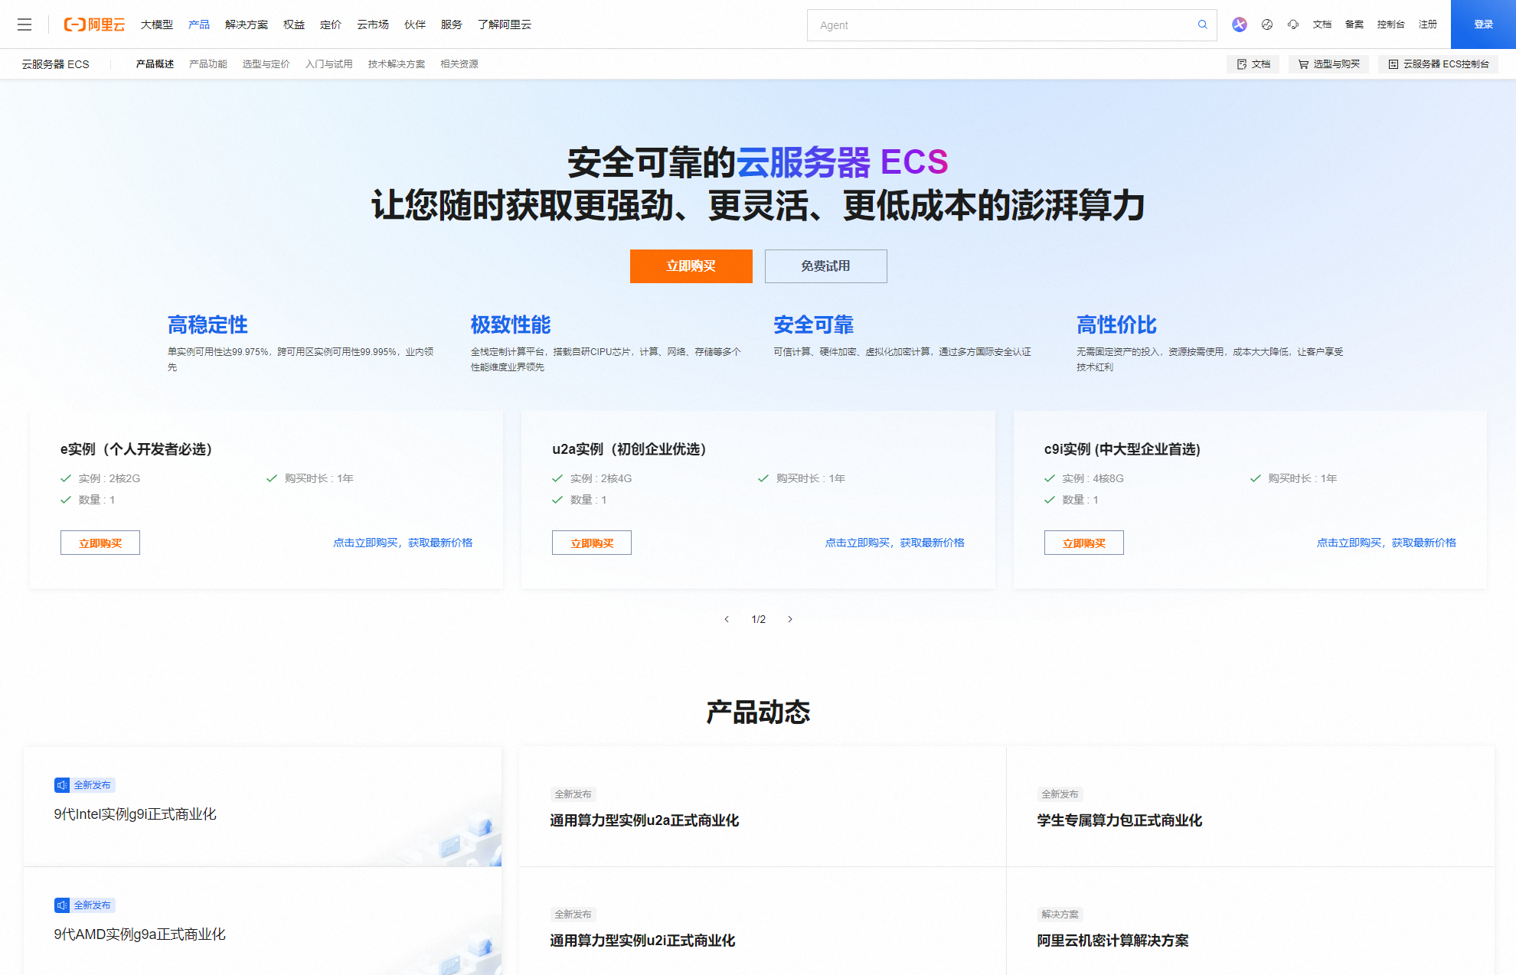The height and width of the screenshot is (975, 1516).
Task: Click 立即购买 on c9i实例 card
Action: [x=1084, y=543]
